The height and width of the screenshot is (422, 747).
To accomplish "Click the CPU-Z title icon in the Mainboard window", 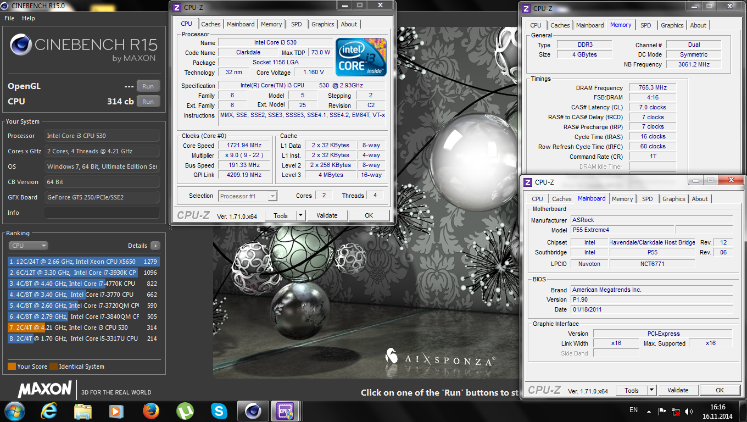I will click(x=528, y=182).
